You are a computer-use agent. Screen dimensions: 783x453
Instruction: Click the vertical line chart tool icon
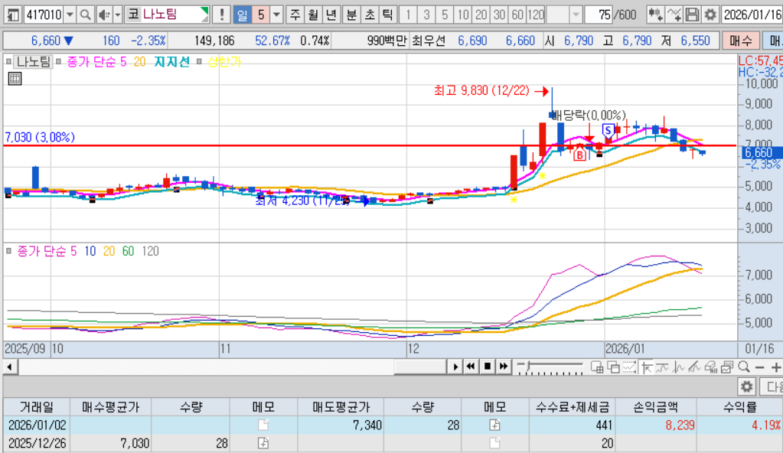[x=678, y=367]
